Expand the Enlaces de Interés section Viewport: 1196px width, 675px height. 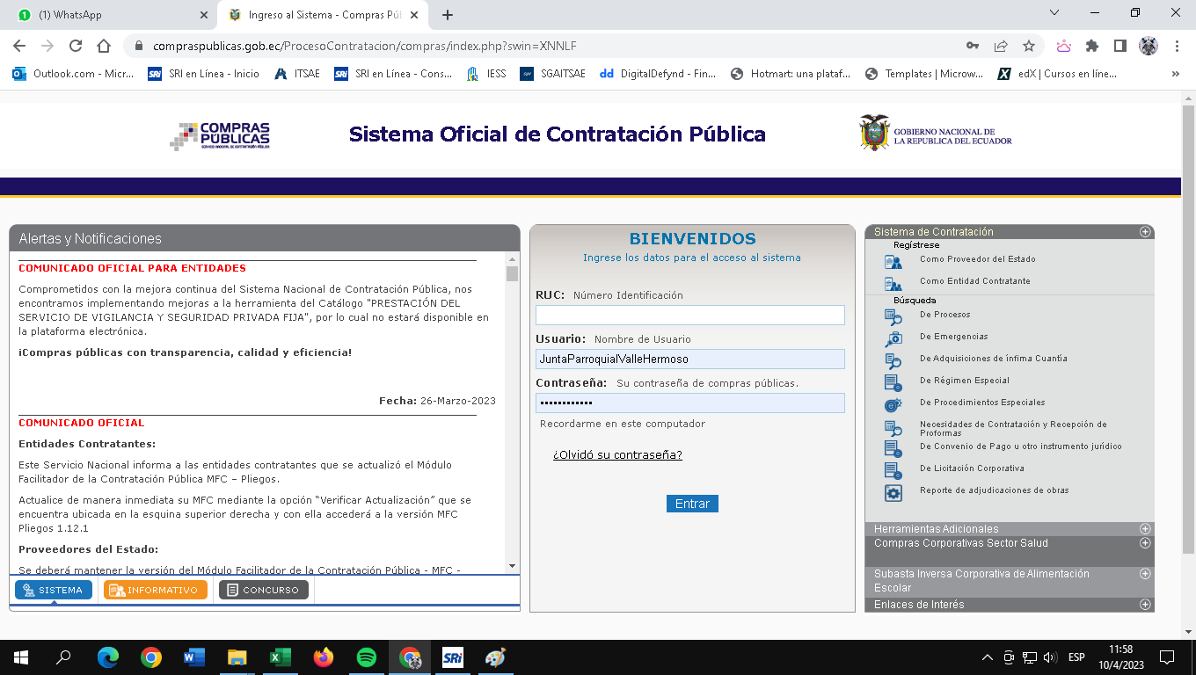[1145, 605]
